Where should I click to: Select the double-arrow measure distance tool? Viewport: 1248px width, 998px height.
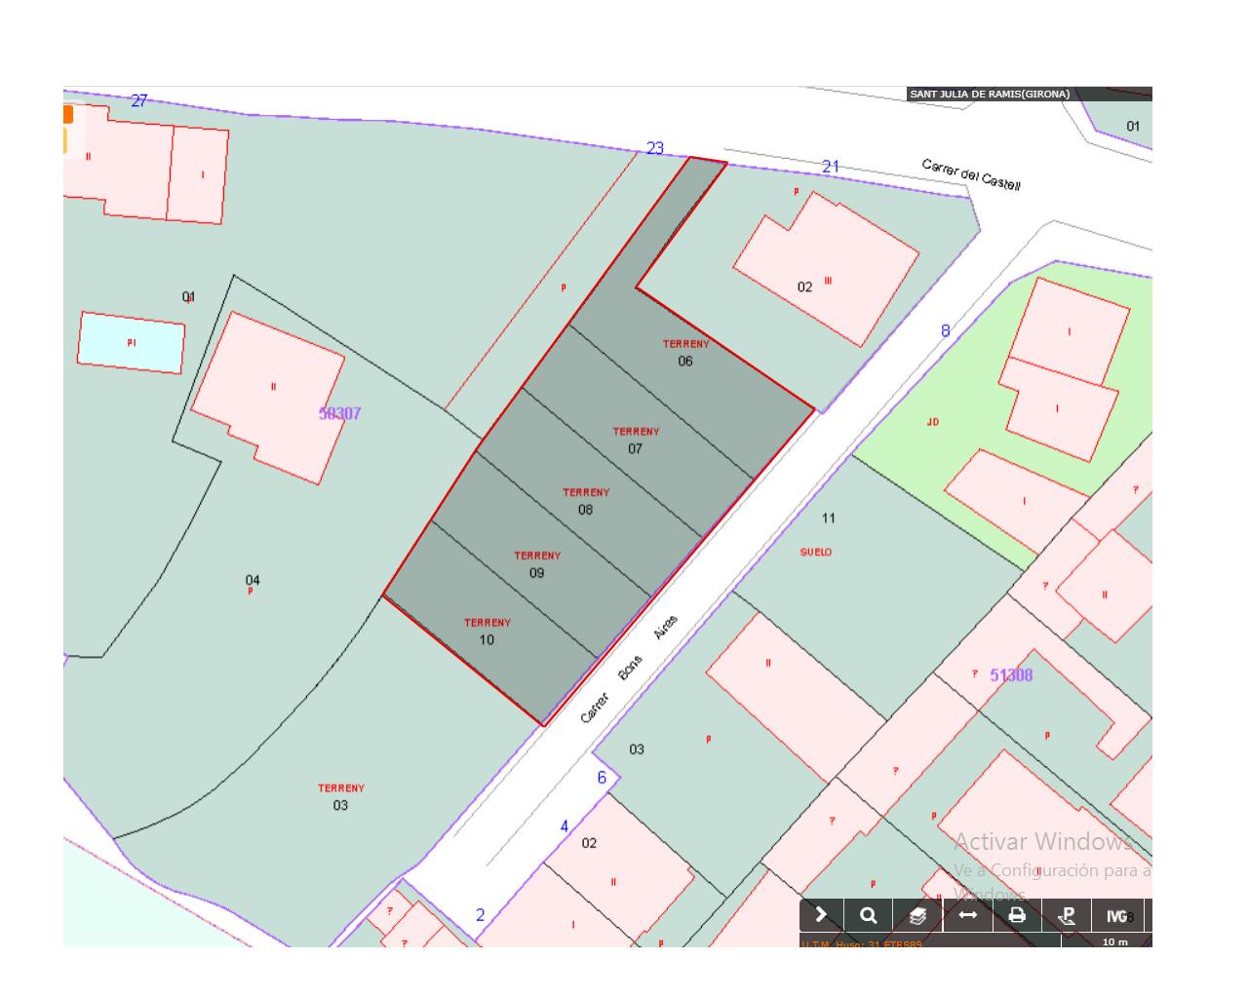(x=967, y=915)
